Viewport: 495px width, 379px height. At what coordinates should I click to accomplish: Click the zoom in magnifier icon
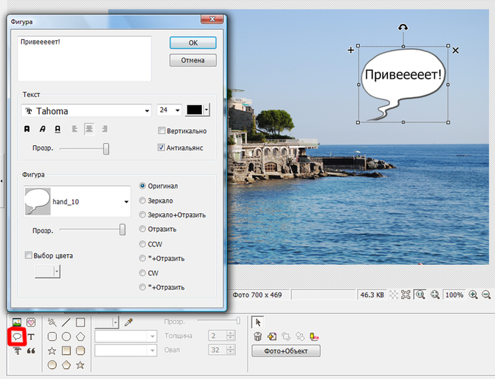tap(473, 295)
